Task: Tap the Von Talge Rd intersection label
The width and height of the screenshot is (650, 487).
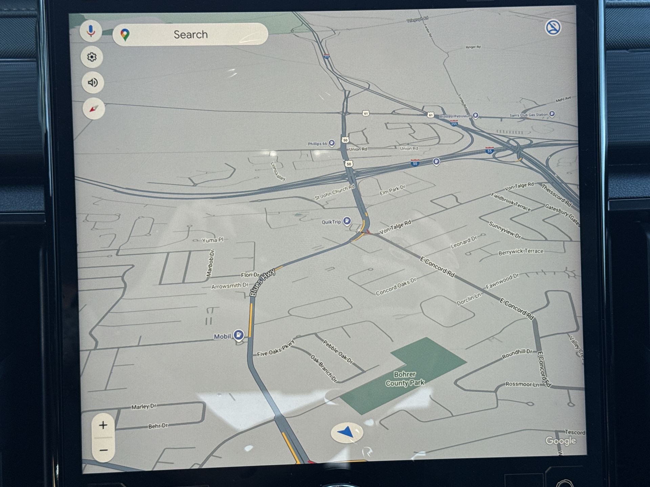Action: click(395, 227)
